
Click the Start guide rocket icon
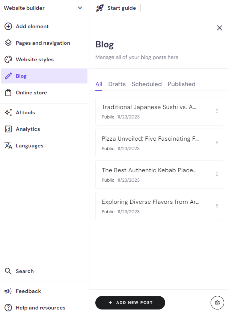[100, 8]
